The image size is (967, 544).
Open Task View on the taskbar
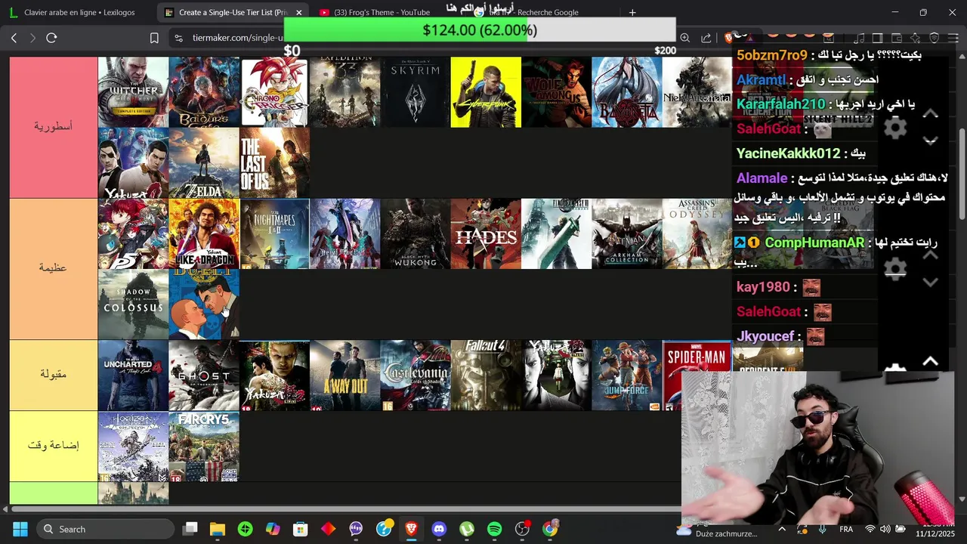(190, 529)
